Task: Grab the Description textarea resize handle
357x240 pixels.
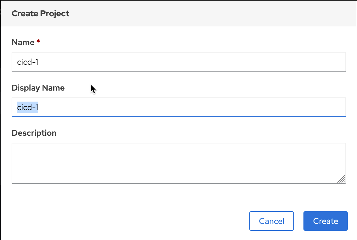Action: tap(341, 179)
